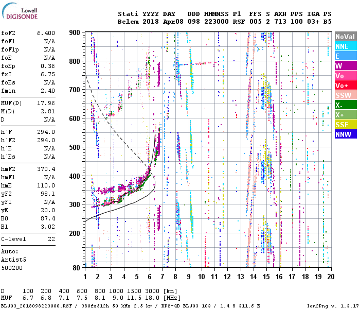Select the E blue legend swatch
360x309 pixels.
click(346, 56)
